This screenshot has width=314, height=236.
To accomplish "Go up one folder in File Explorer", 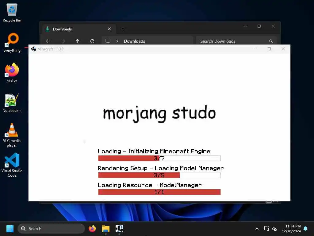I will [x=78, y=41].
